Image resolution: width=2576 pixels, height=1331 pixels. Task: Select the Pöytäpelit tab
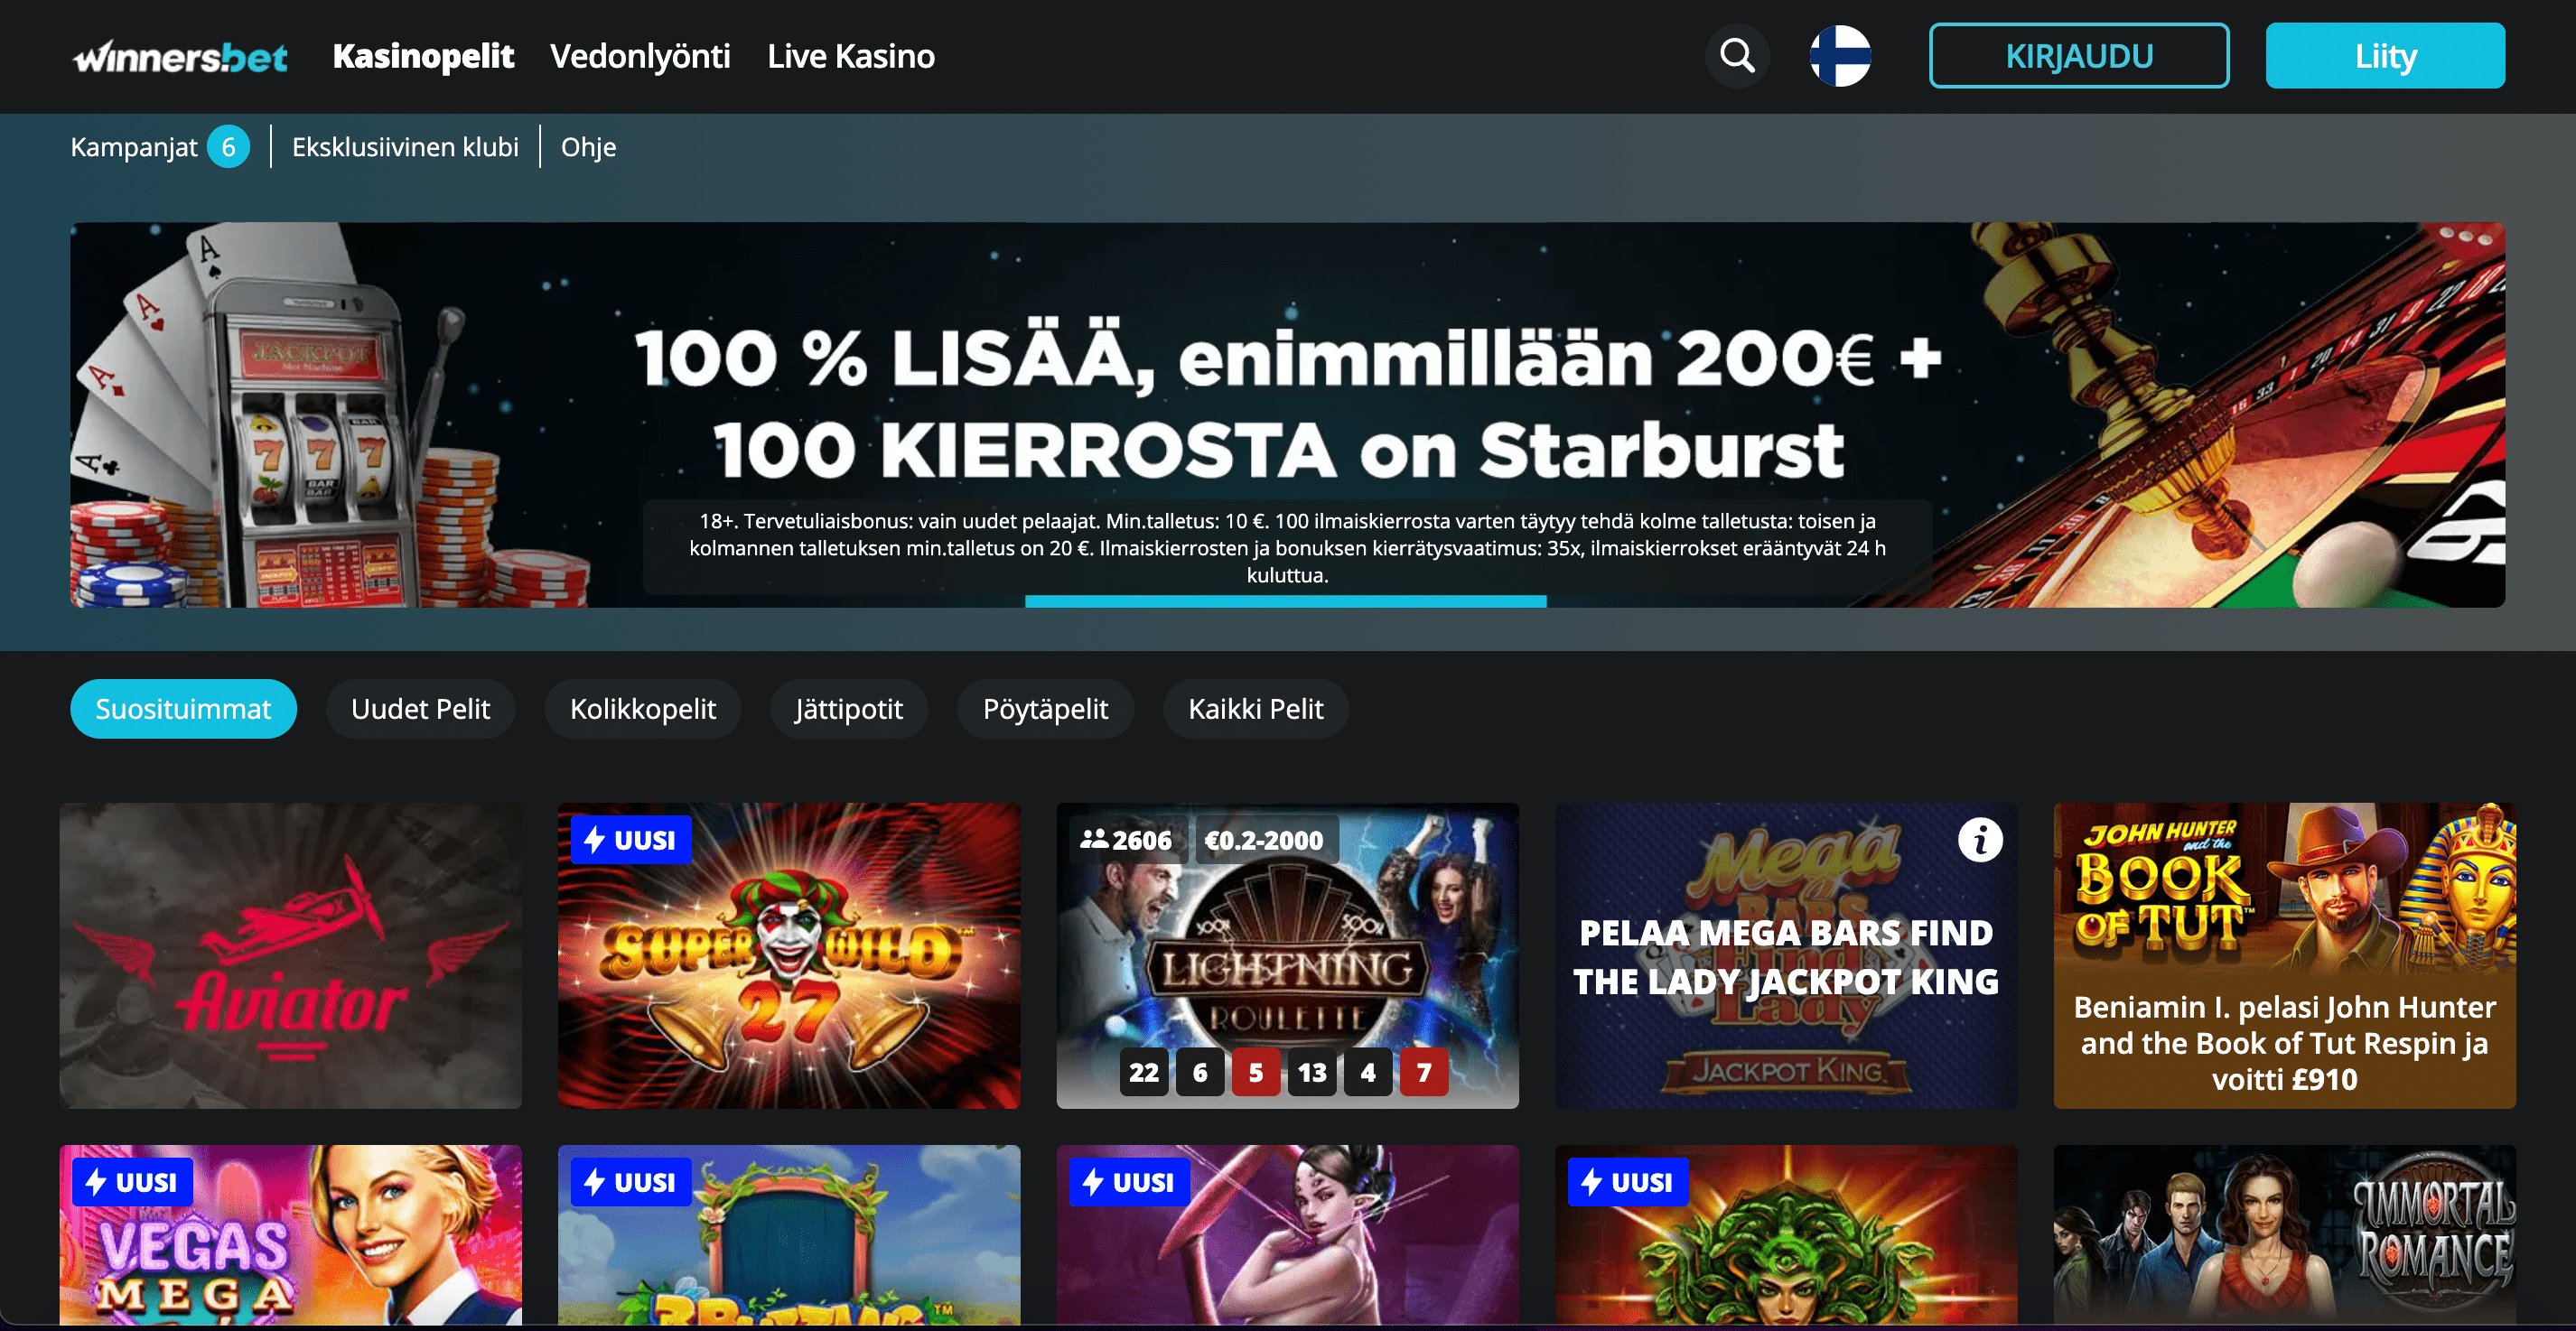[1045, 709]
